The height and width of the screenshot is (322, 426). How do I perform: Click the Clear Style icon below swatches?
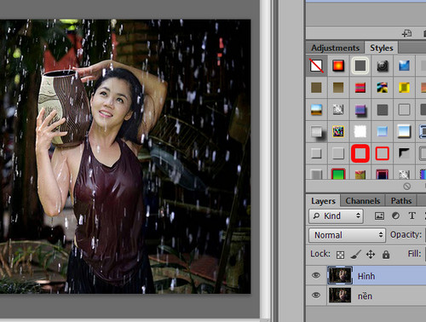point(406,187)
